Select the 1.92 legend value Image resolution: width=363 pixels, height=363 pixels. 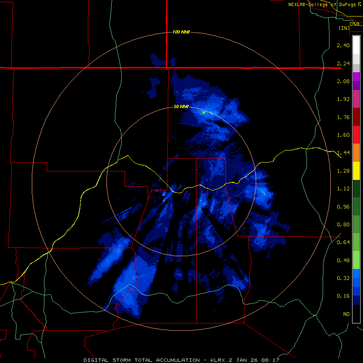pyautogui.click(x=343, y=99)
